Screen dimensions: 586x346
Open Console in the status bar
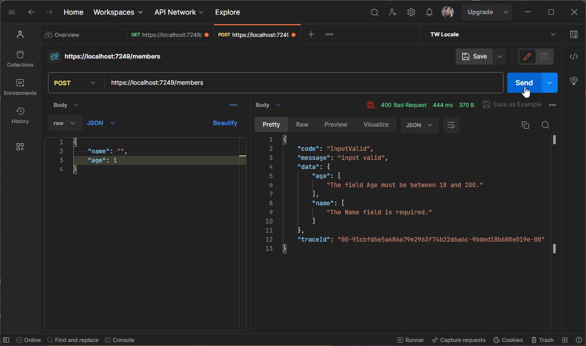(x=120, y=340)
